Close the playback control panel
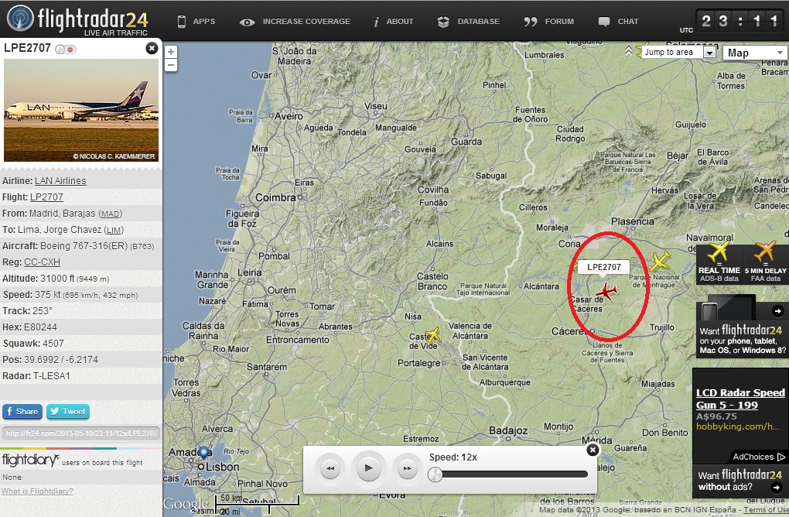The height and width of the screenshot is (517, 789). point(593,450)
